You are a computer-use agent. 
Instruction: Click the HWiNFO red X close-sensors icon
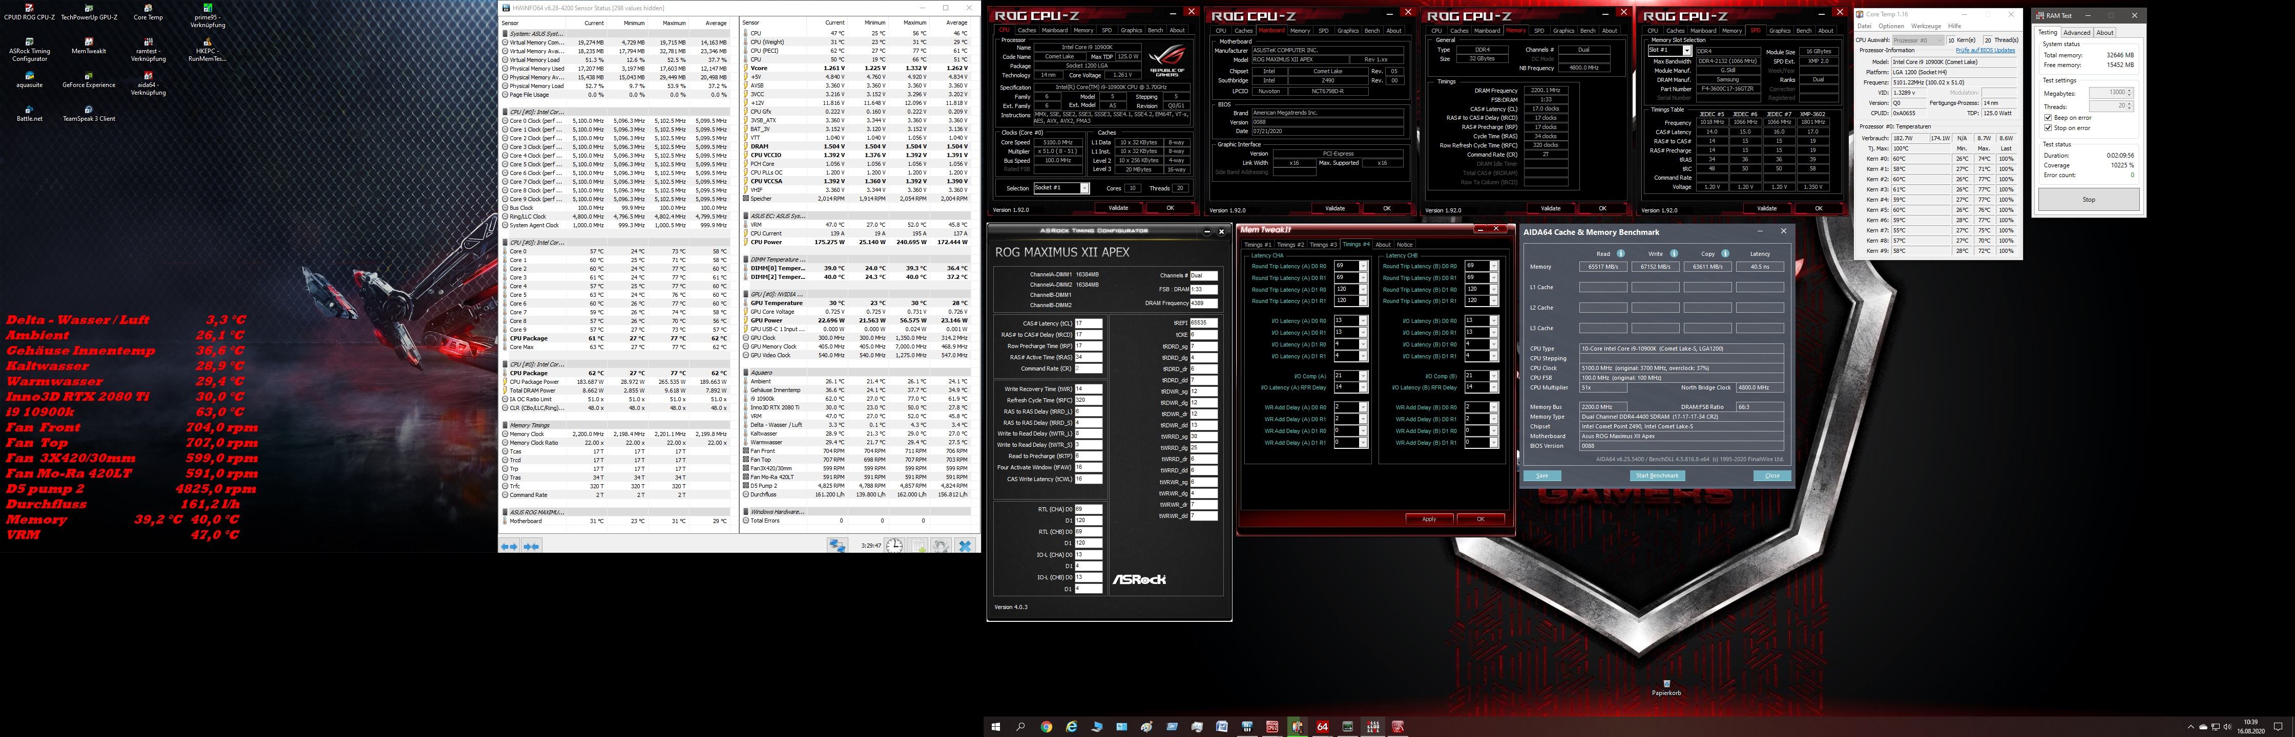(965, 546)
